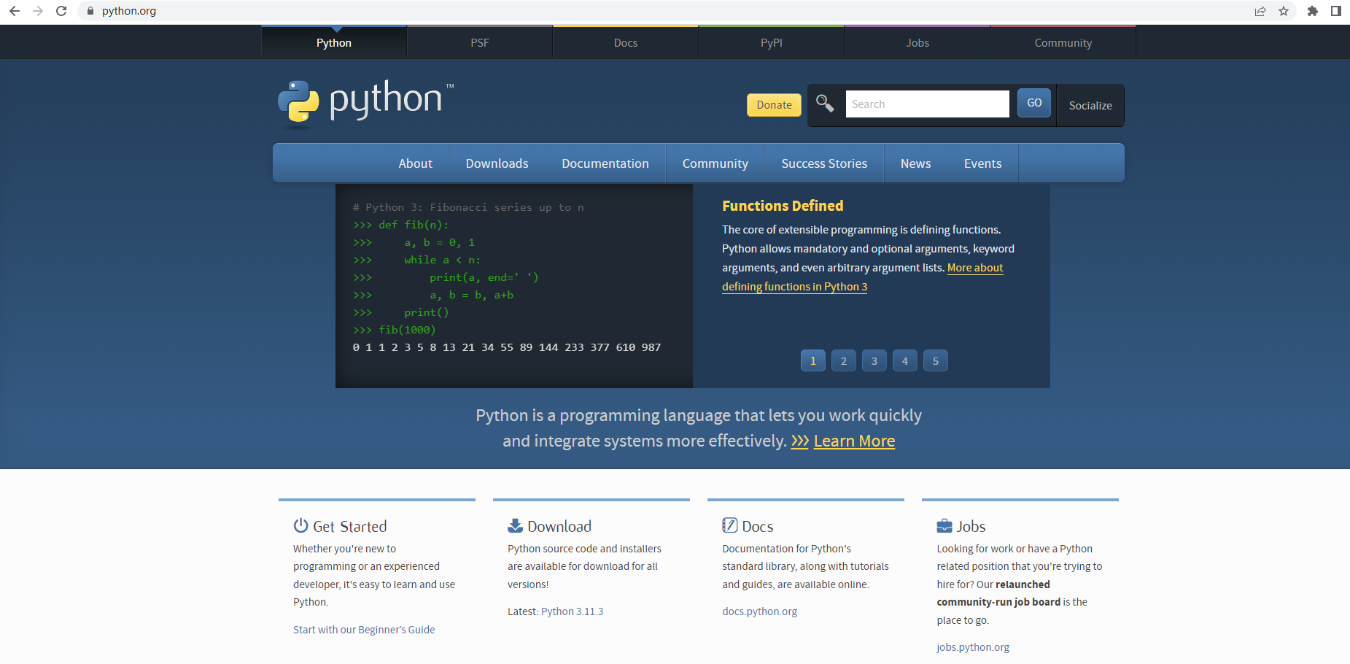Viewport: 1350px width, 664px height.
Task: Click the fib(1000) code line
Action: 394,330
